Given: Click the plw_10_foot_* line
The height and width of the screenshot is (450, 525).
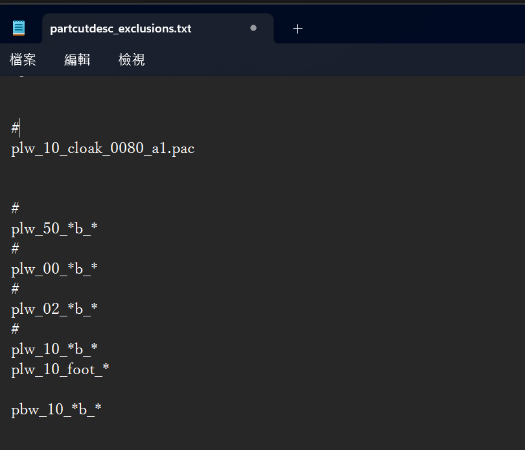Looking at the screenshot, I should pyautogui.click(x=60, y=369).
